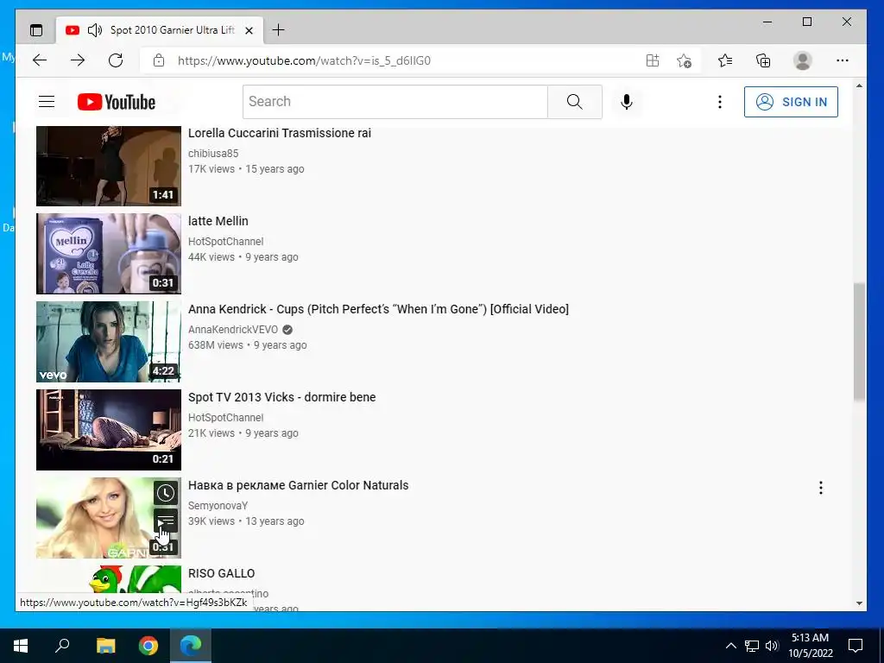
Task: View site information lock icon
Action: (x=159, y=60)
